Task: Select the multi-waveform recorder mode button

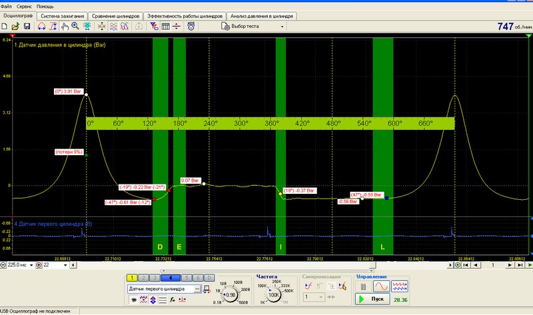Action: click(400, 287)
